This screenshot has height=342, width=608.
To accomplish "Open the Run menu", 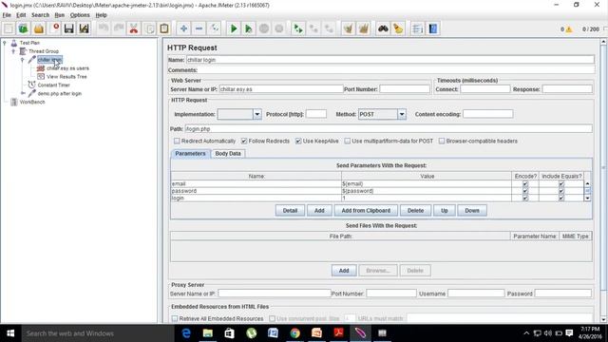I will click(x=59, y=15).
